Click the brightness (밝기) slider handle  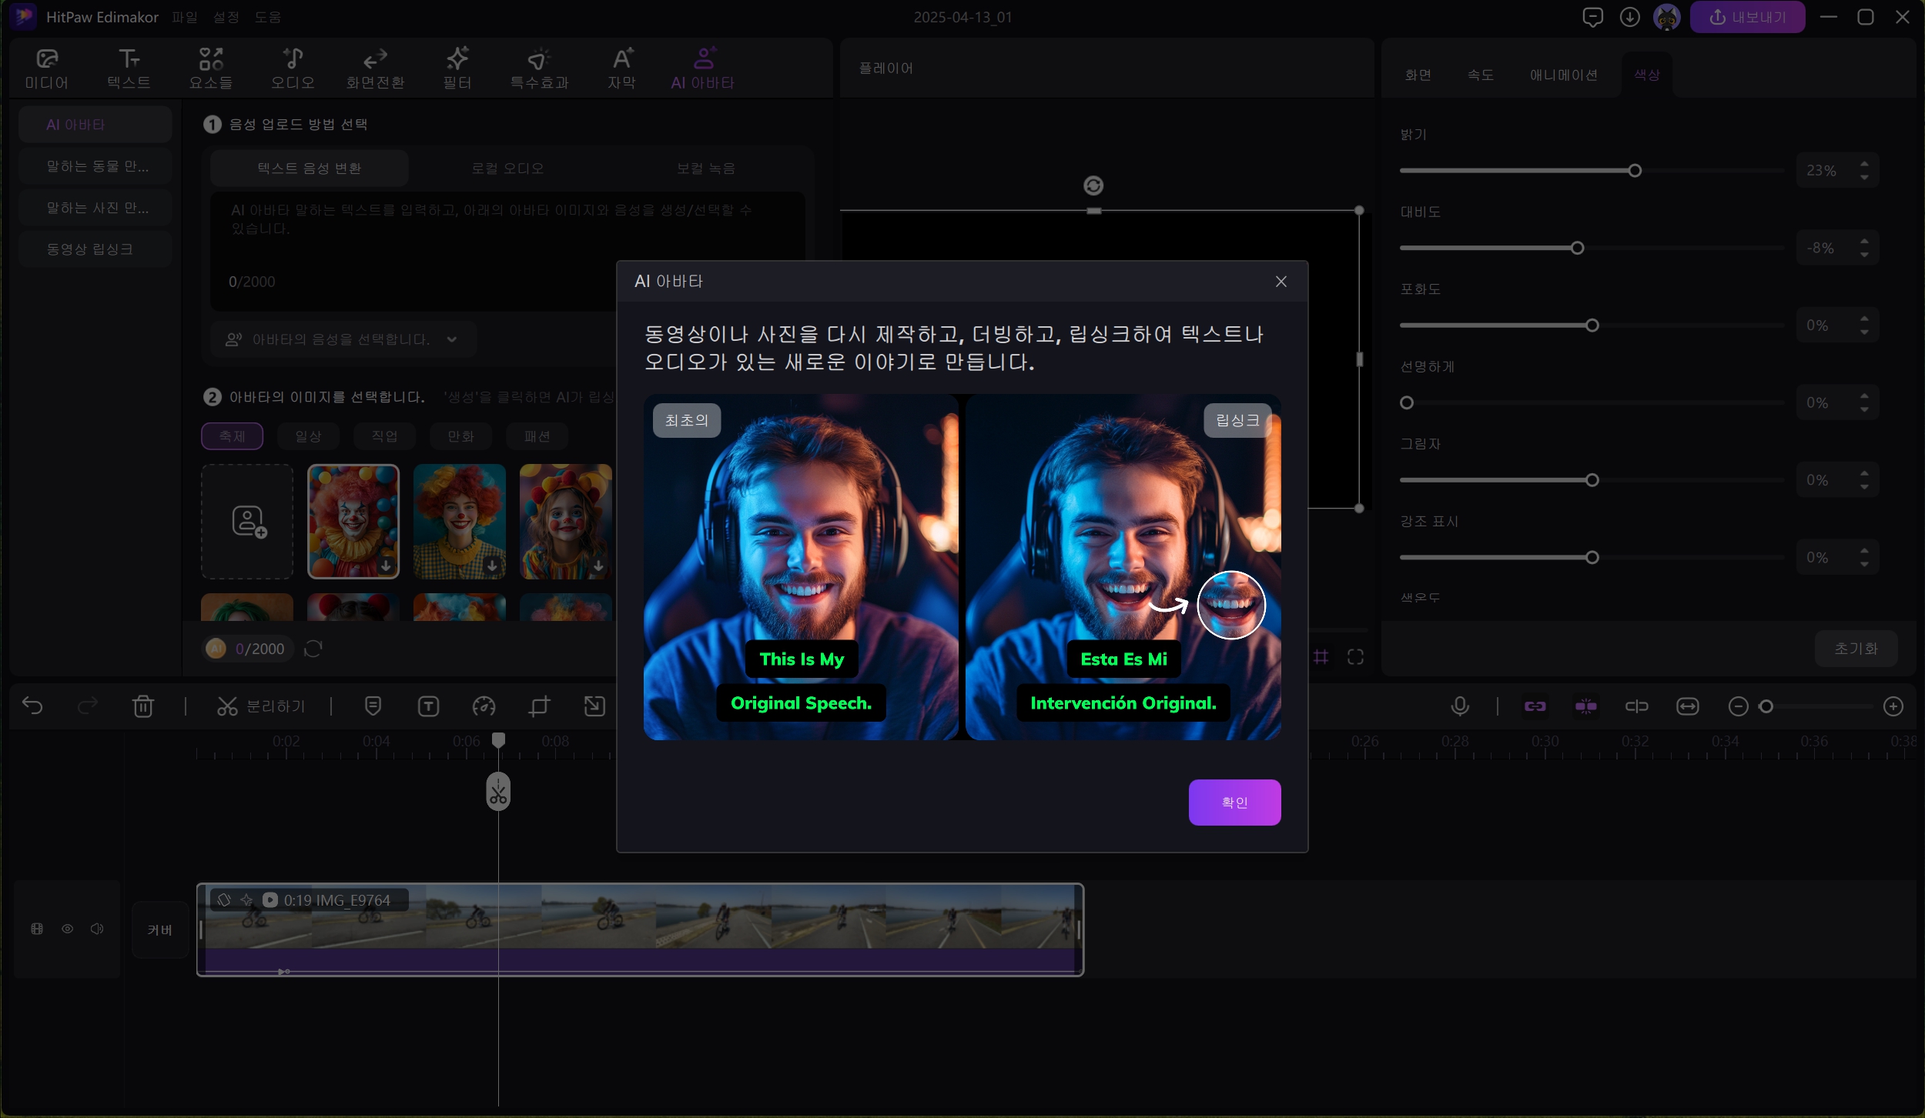pyautogui.click(x=1635, y=171)
